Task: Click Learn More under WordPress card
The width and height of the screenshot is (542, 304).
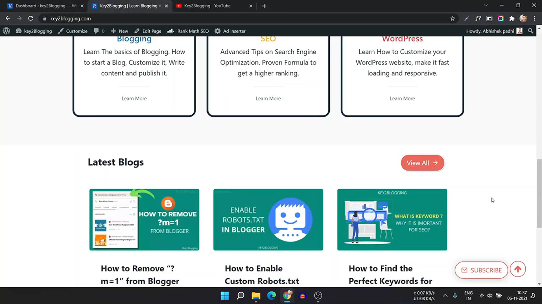Action: click(x=402, y=99)
